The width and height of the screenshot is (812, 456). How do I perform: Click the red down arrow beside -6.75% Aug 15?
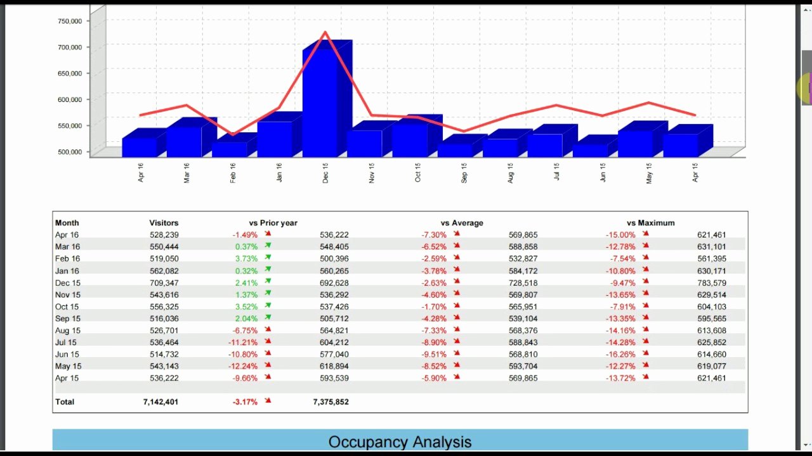pos(268,329)
